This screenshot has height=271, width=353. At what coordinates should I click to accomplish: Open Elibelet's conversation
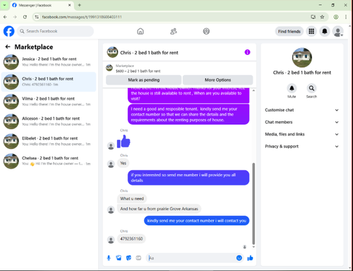[49, 141]
